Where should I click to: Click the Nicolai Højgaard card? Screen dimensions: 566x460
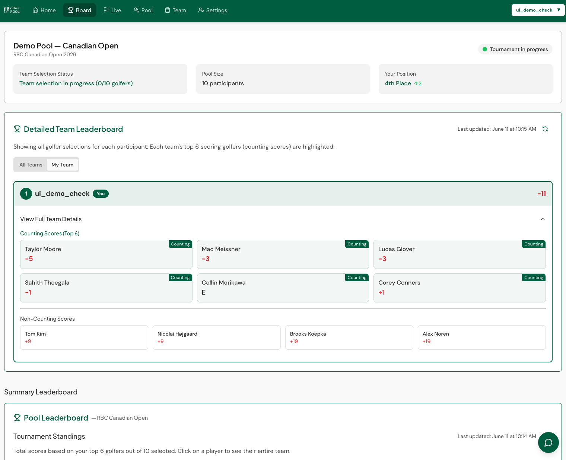pyautogui.click(x=217, y=337)
